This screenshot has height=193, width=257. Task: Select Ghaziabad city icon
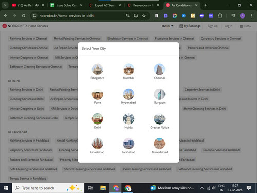(x=97, y=144)
